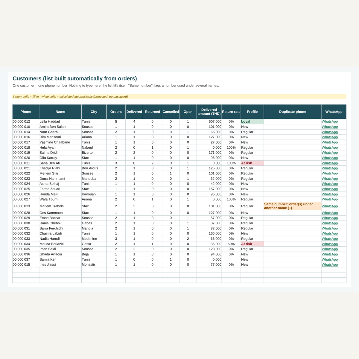This screenshot has height=359, width=359.
Task: Open WhatsApp link for Ines Jlassi
Action: (329, 264)
